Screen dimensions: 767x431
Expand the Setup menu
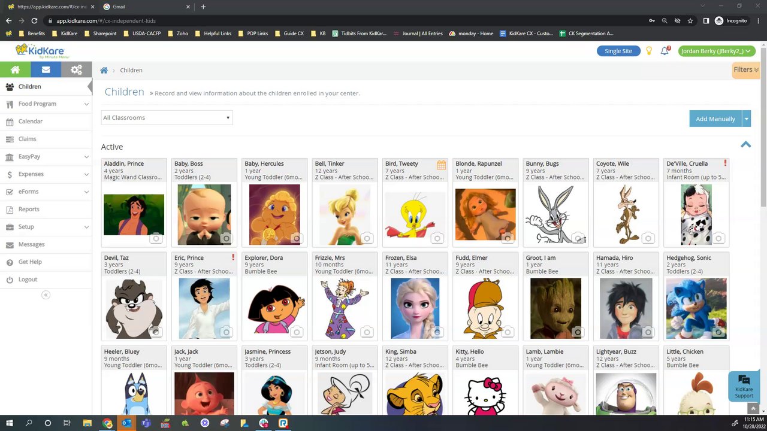coord(46,227)
